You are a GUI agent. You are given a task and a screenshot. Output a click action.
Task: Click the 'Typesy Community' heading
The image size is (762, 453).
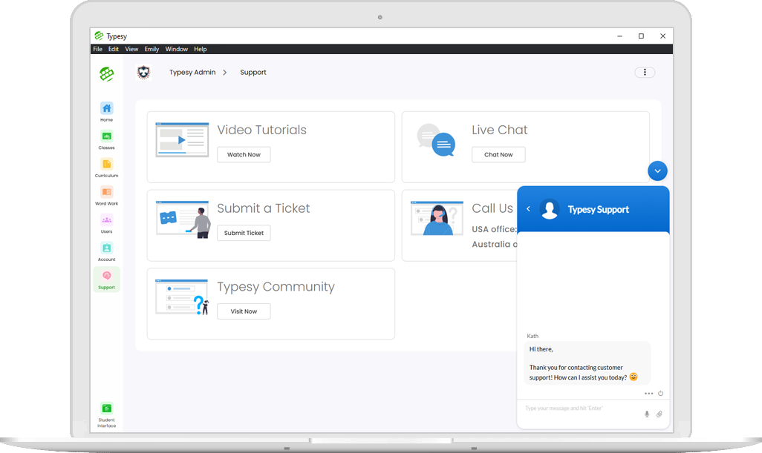[x=276, y=287]
